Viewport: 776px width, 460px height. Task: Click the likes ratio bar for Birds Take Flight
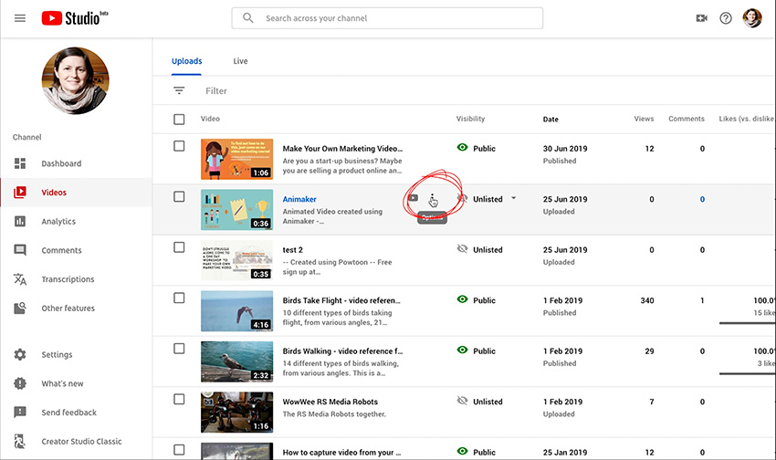(x=748, y=323)
